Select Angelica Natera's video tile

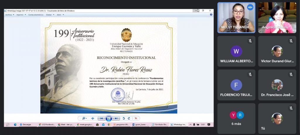[x=277, y=18]
